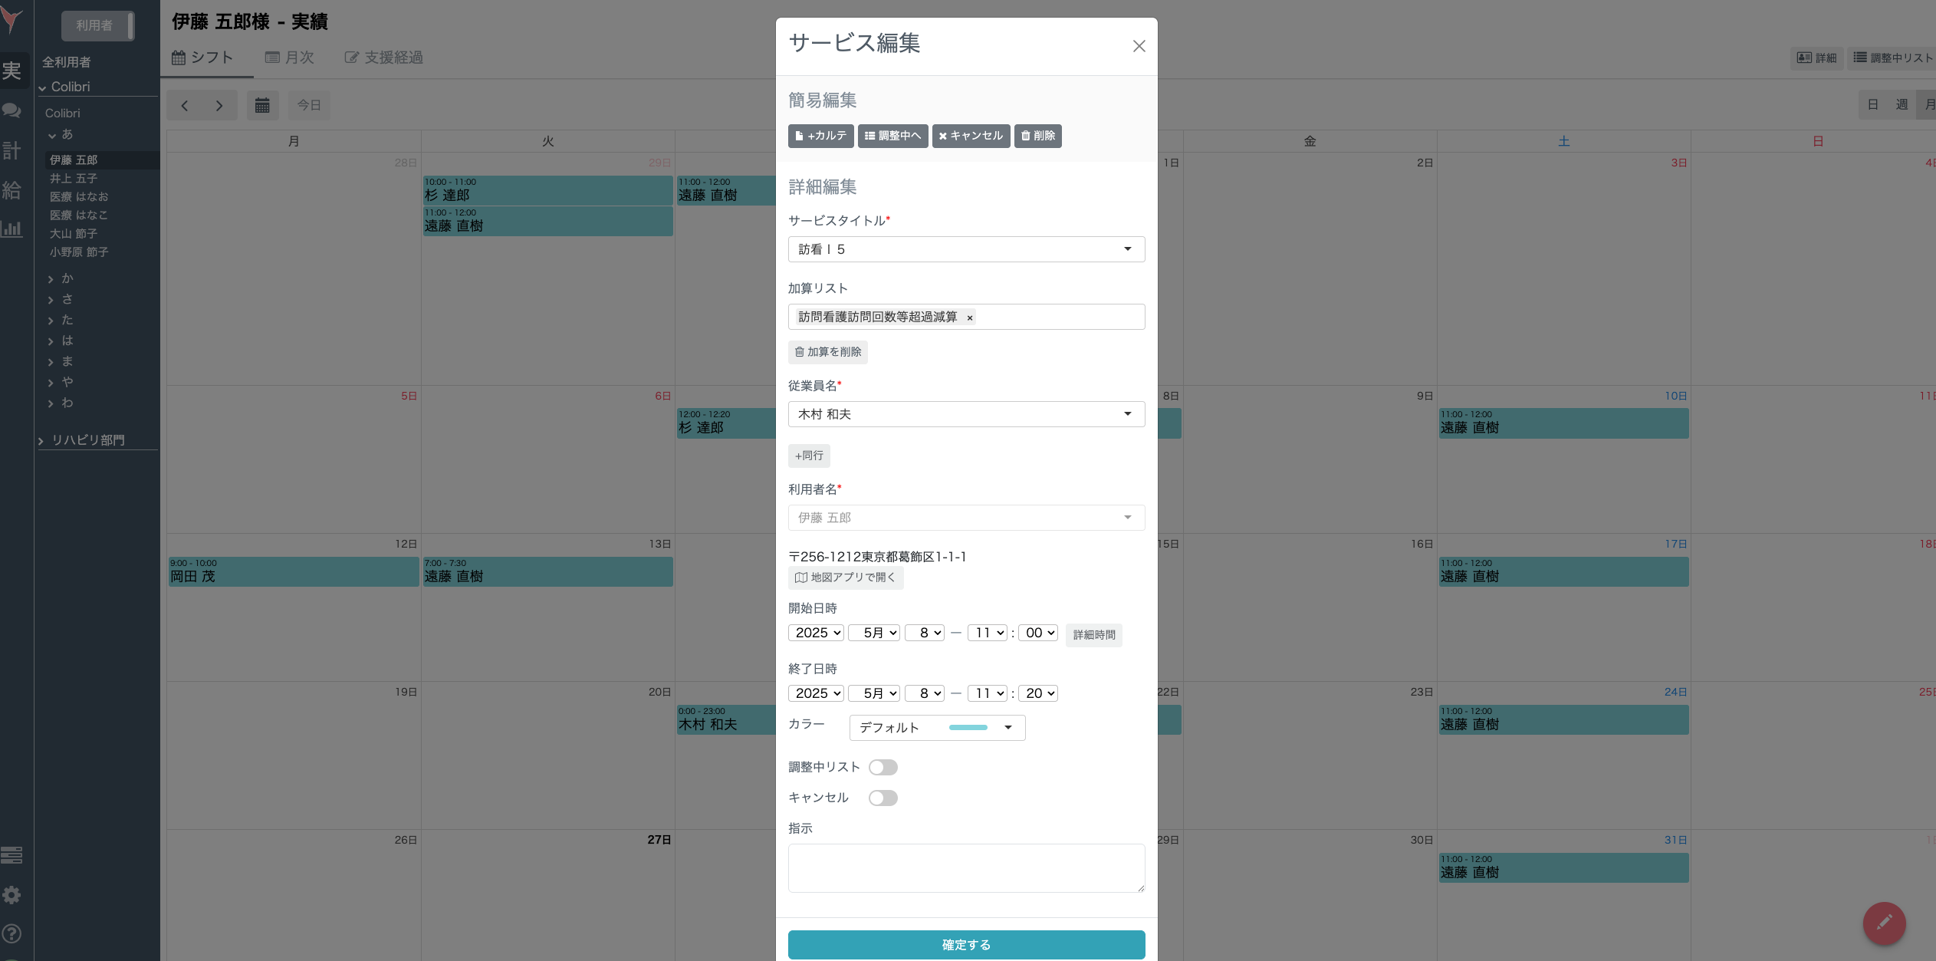Open the address with 地図アプリで開く

point(846,578)
